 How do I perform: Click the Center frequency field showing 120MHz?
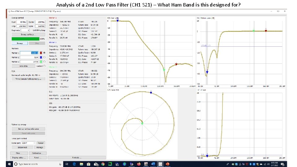40,22
